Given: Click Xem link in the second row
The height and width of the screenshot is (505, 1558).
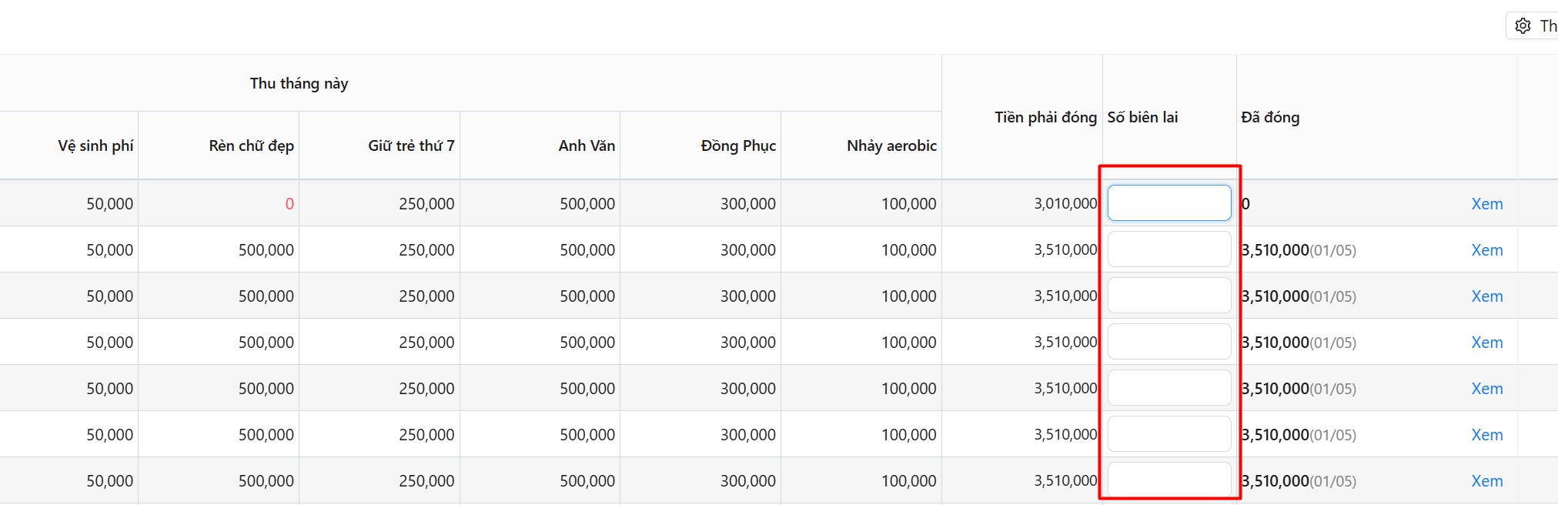Looking at the screenshot, I should pyautogui.click(x=1486, y=250).
